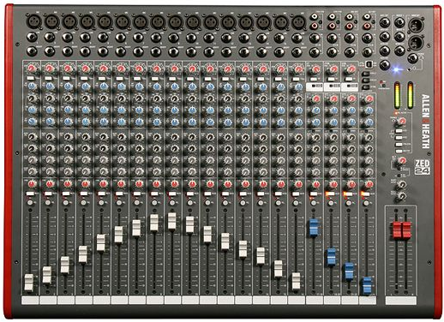This screenshot has width=444, height=322.
Task: Click the last blue stereo channel fader
Action: tap(367, 286)
